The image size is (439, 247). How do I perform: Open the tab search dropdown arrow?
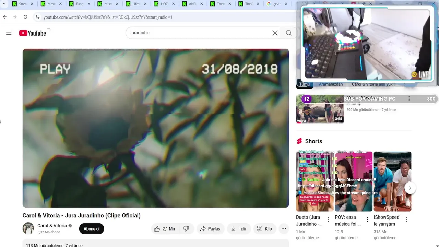coord(4,4)
